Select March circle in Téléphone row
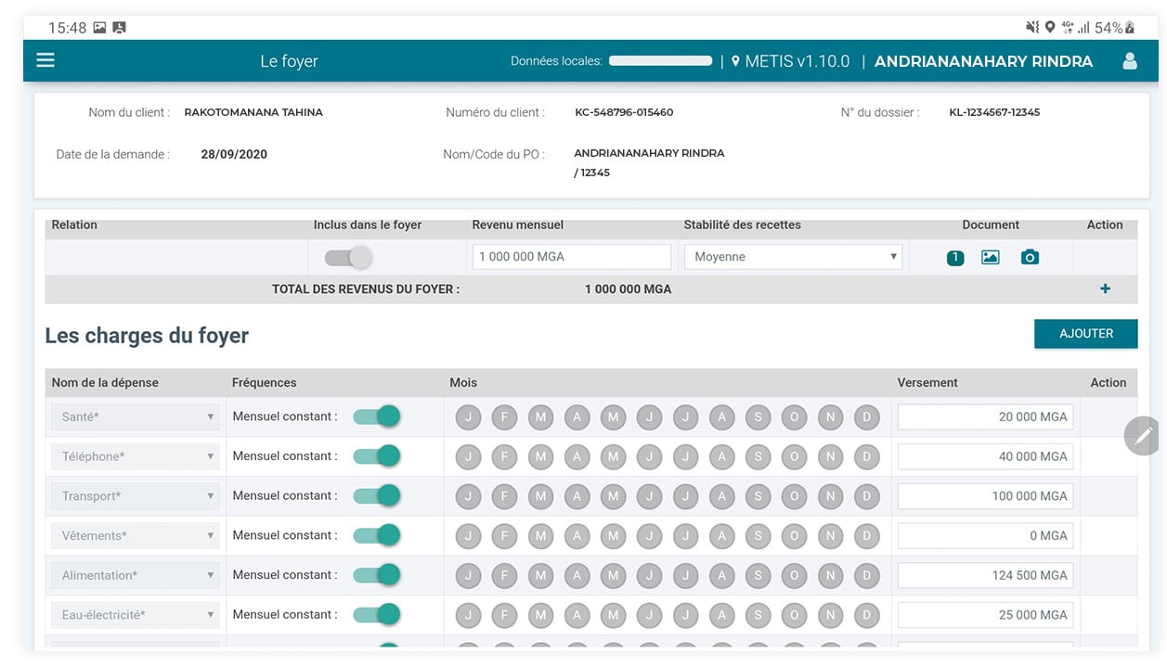The image size is (1167, 666). coord(540,456)
